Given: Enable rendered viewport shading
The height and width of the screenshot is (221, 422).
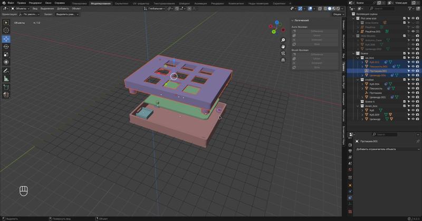Looking at the screenshot, I should [x=338, y=8].
